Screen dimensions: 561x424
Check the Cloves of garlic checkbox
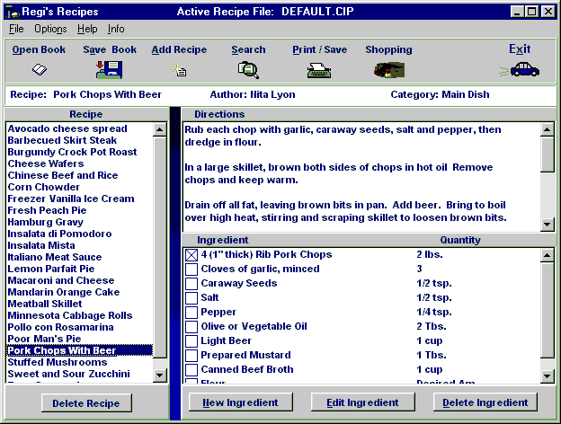pyautogui.click(x=191, y=269)
